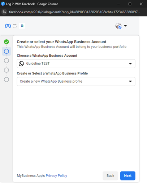Click the Back button
This screenshot has width=147, height=183.
pyautogui.click(x=110, y=176)
